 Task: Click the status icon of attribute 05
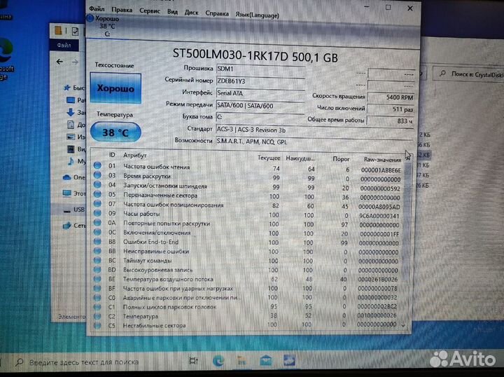tap(97, 194)
